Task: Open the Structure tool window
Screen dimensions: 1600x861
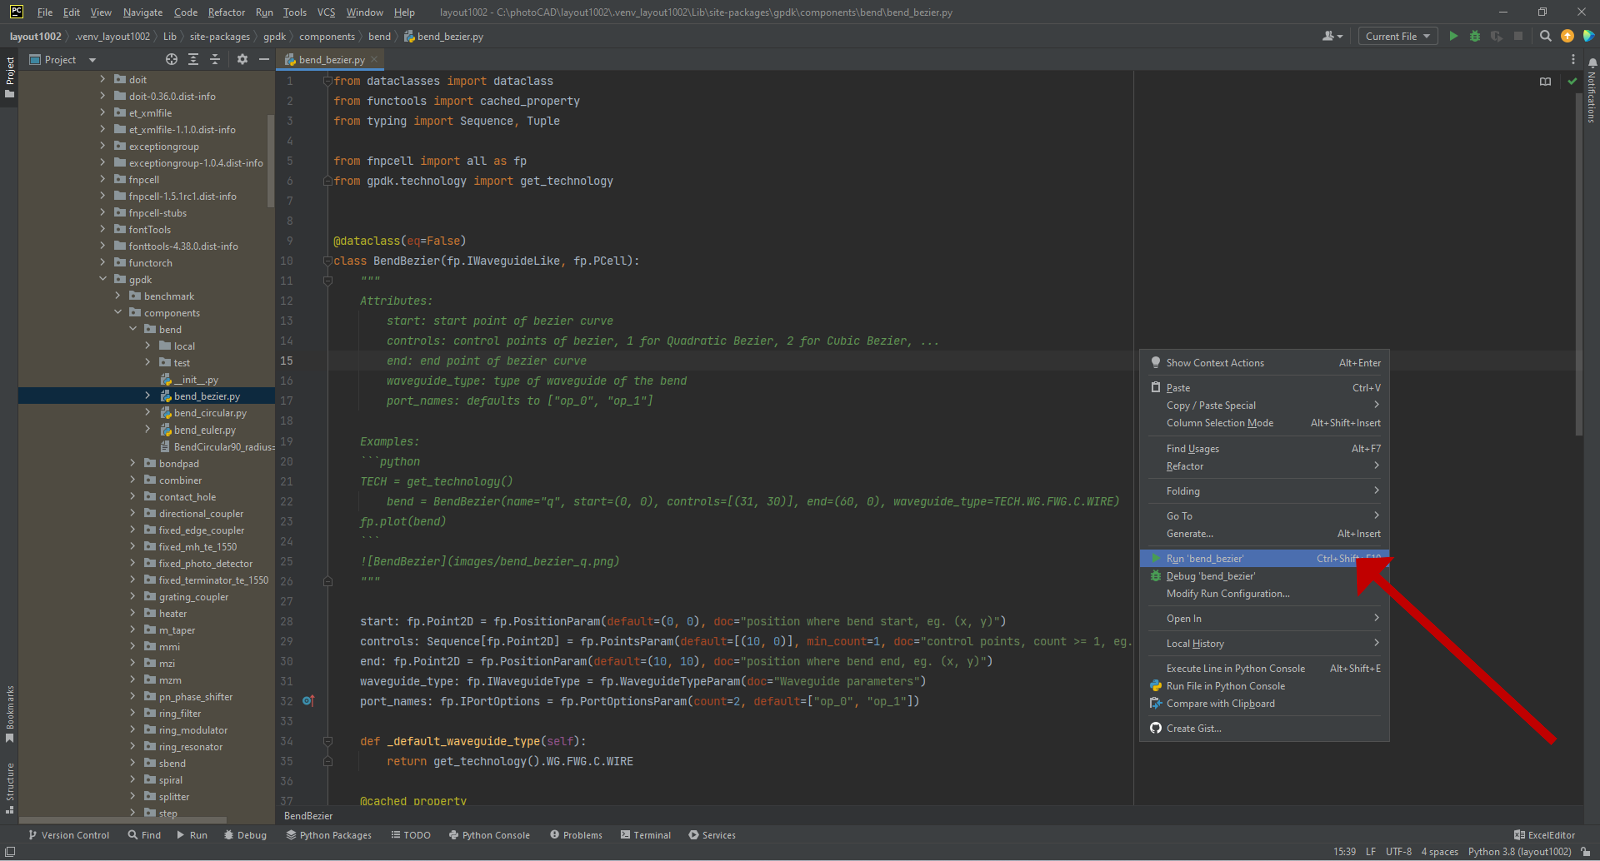Action: point(9,788)
